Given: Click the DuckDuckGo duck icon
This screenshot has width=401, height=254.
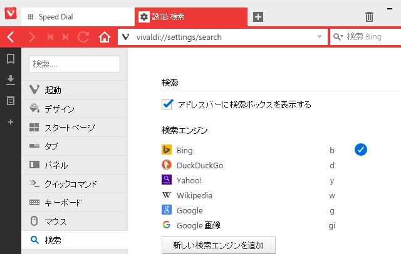Looking at the screenshot, I should 167,165.
